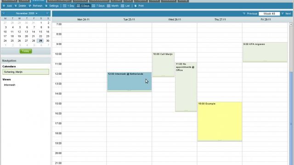Viewport: 294px width, 165px height.
Task: Open the 11:00 No appointments @ Office event
Action: (186, 87)
